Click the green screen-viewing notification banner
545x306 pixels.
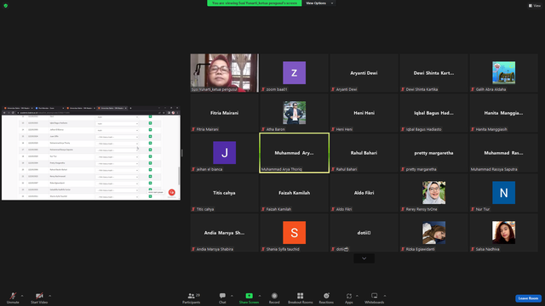click(255, 3)
